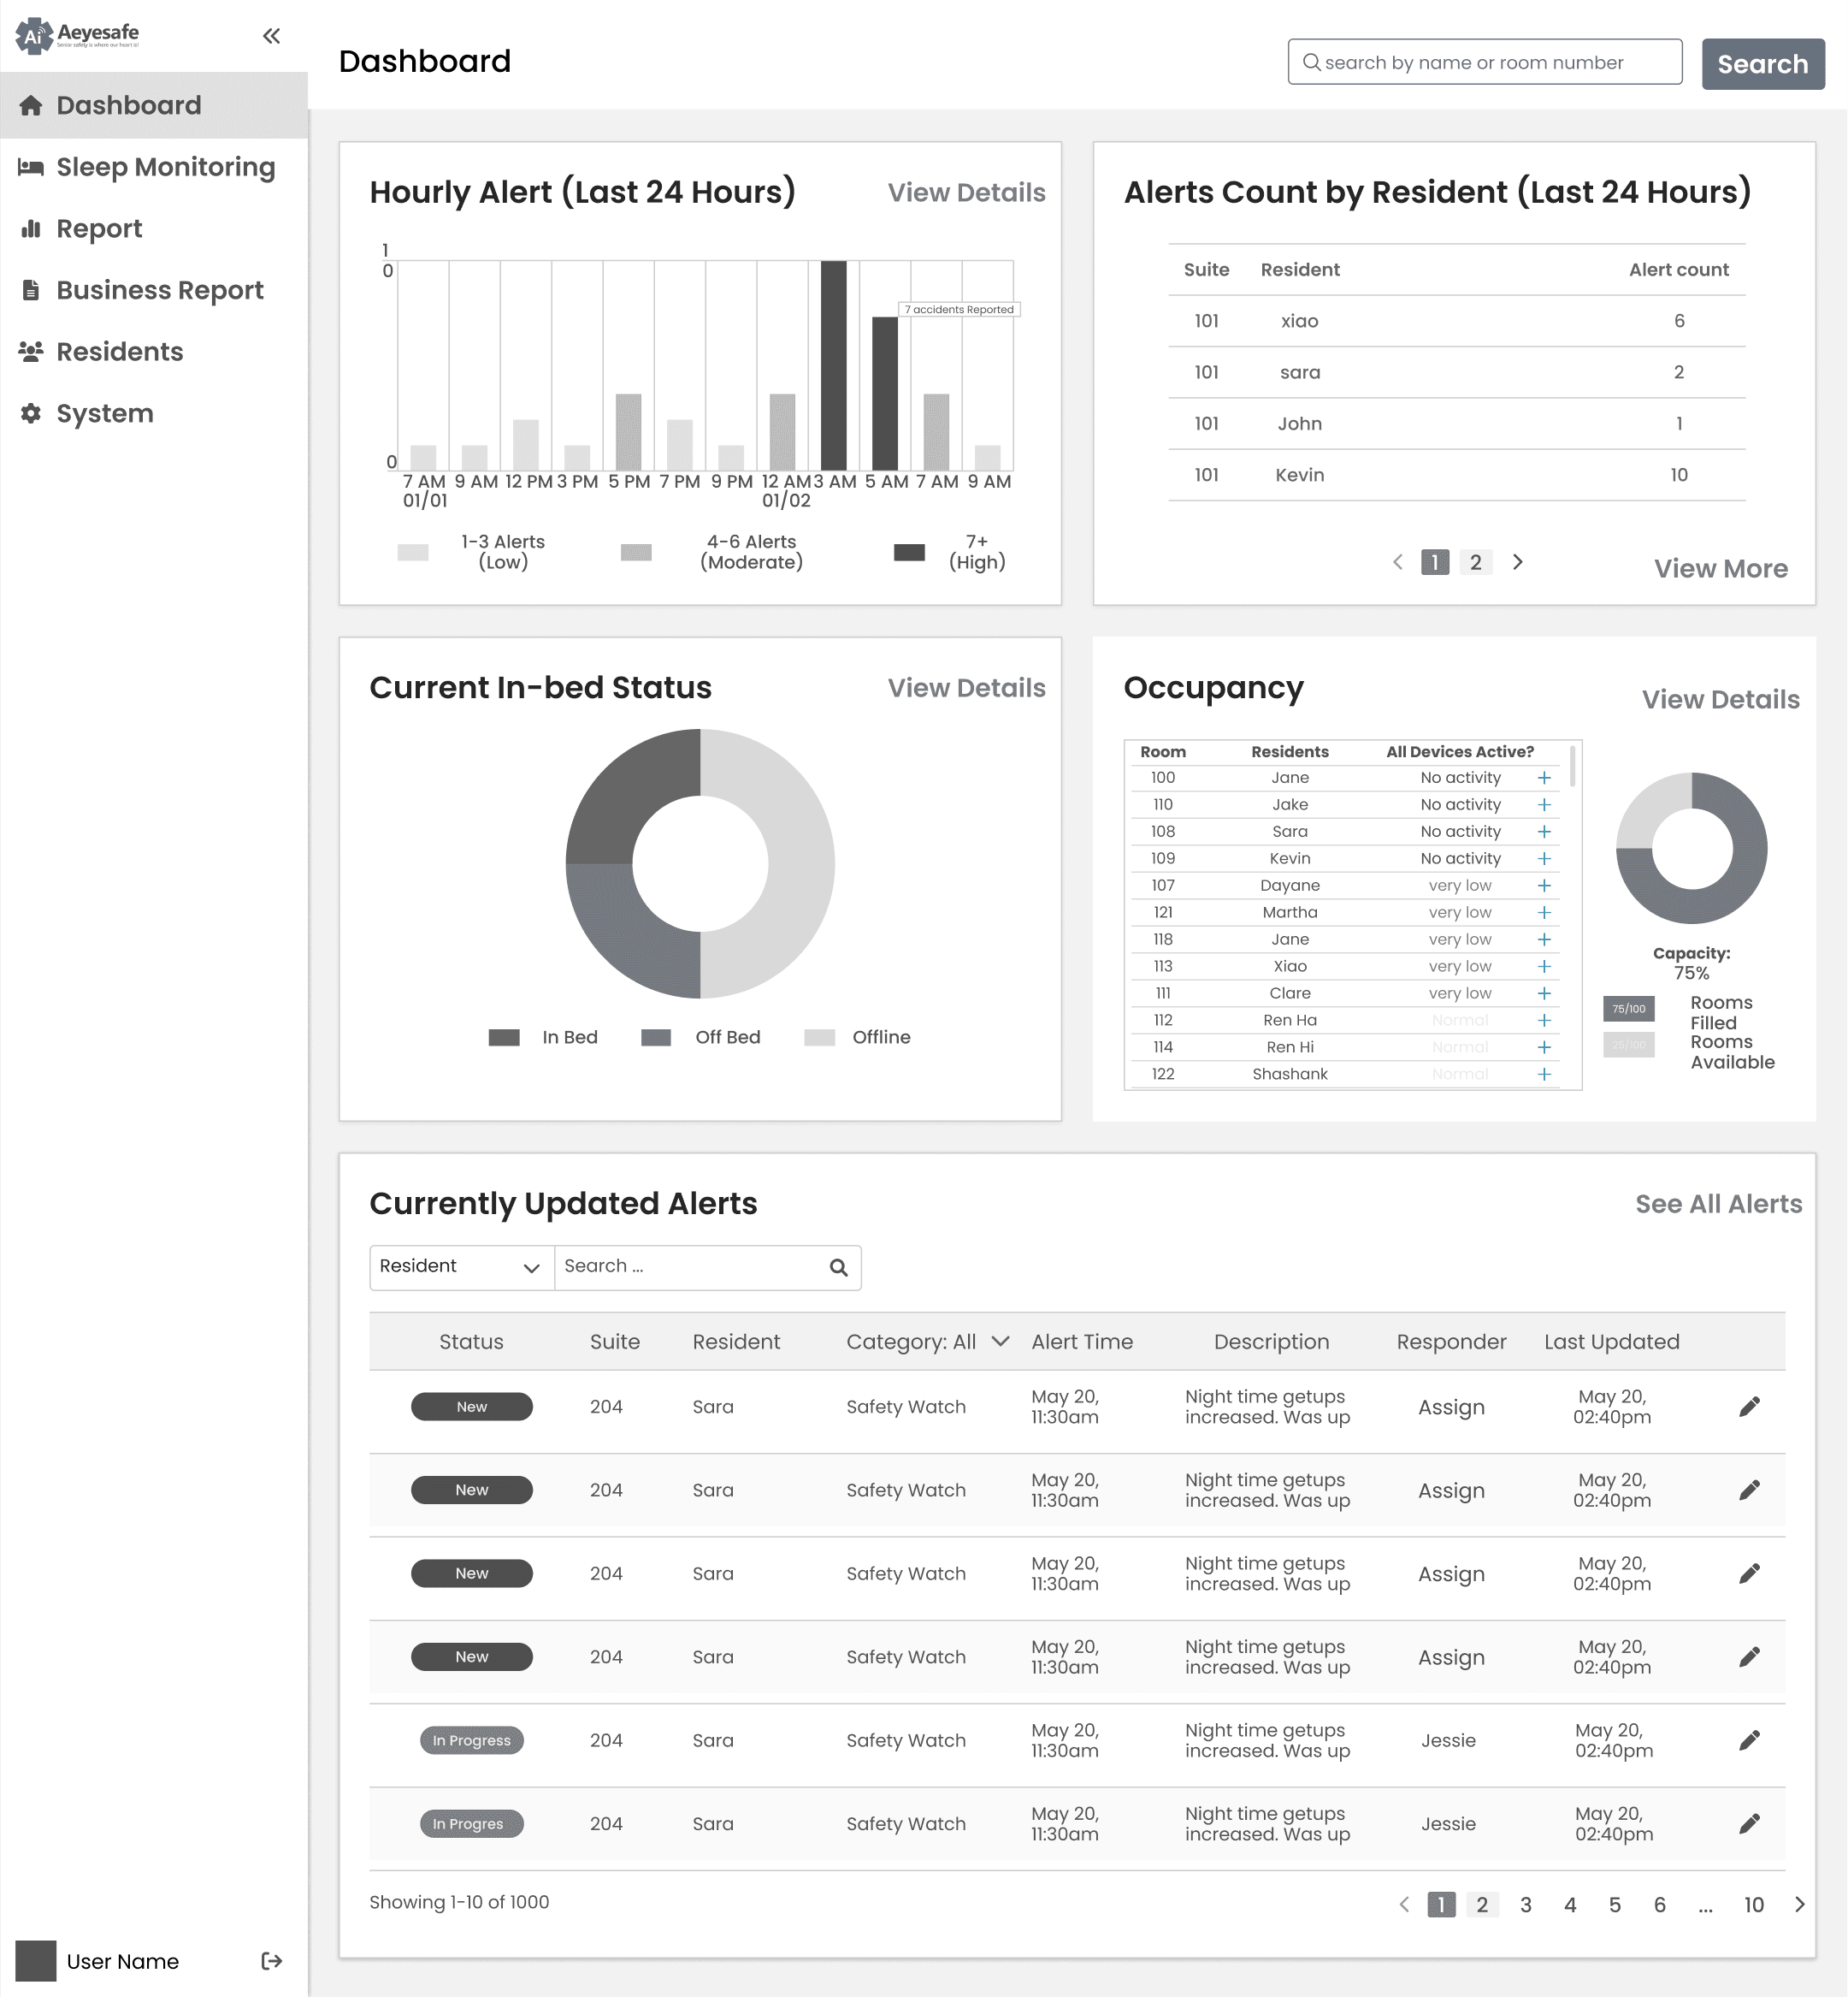Edit the second New alert with pencil icon
This screenshot has height=1997, width=1848.
point(1749,1490)
